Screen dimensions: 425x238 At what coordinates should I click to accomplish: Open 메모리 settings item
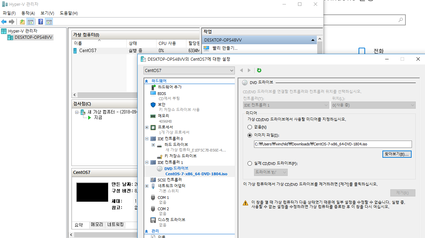(x=163, y=116)
